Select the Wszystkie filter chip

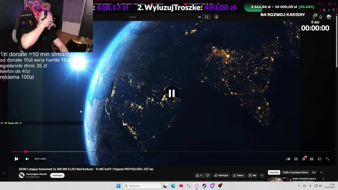coord(274,172)
